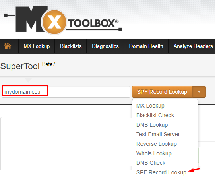Select the Test Email Server option
215x176 pixels.
click(x=158, y=134)
